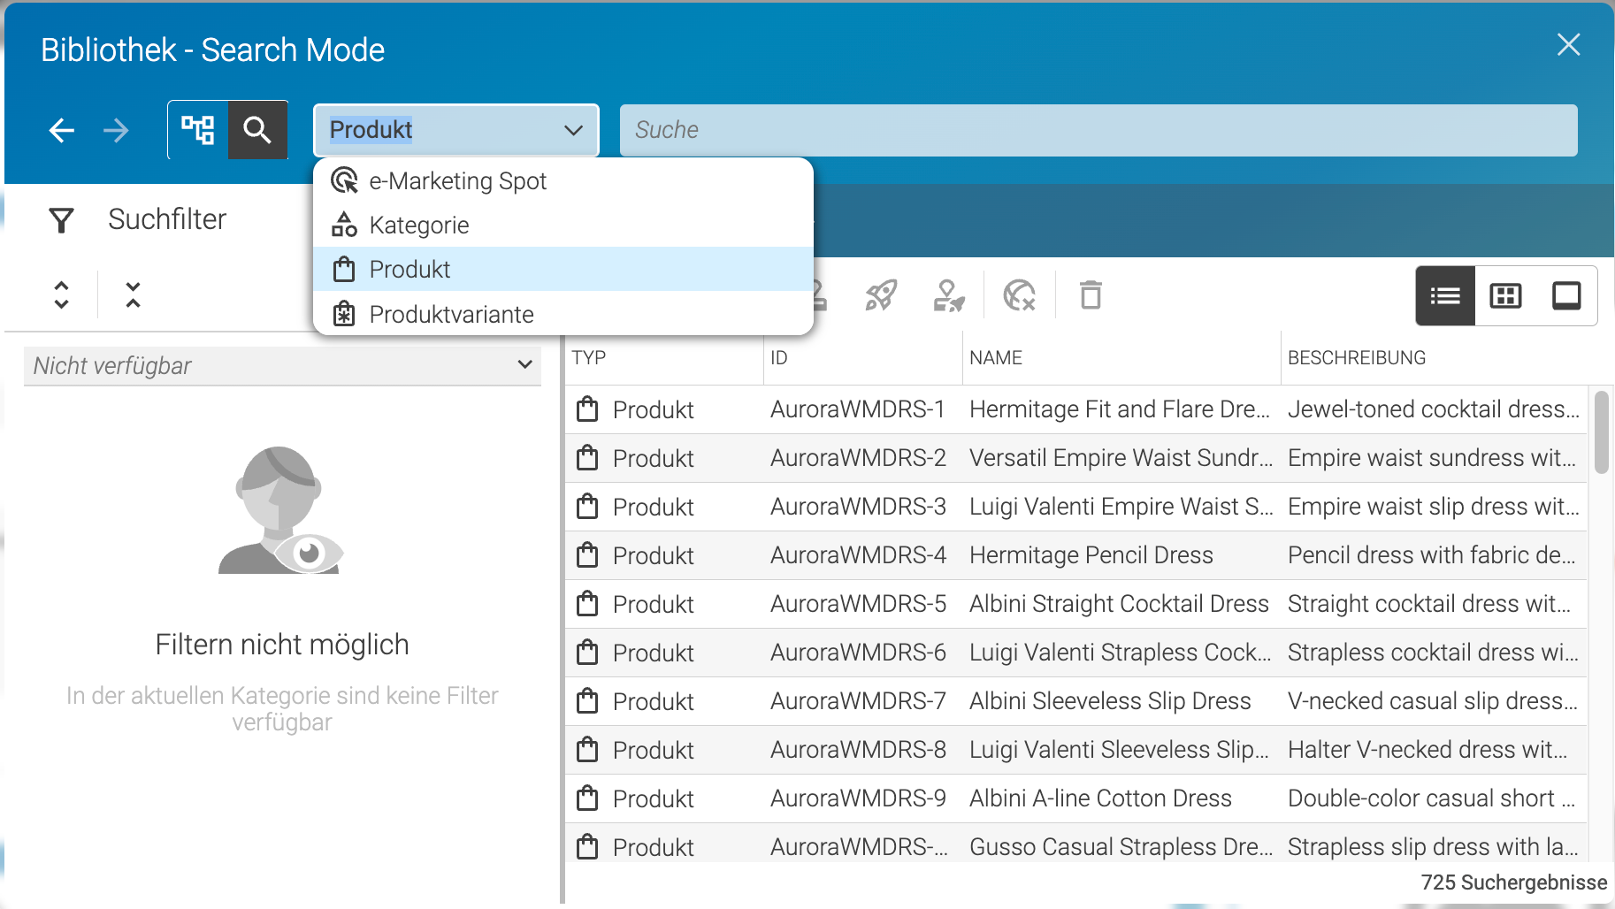Screen dimensions: 1615x909
Task: Select Produktvariante in the dropdown list
Action: (563, 314)
